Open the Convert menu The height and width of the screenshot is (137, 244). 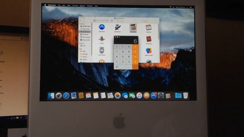click(x=75, y=6)
